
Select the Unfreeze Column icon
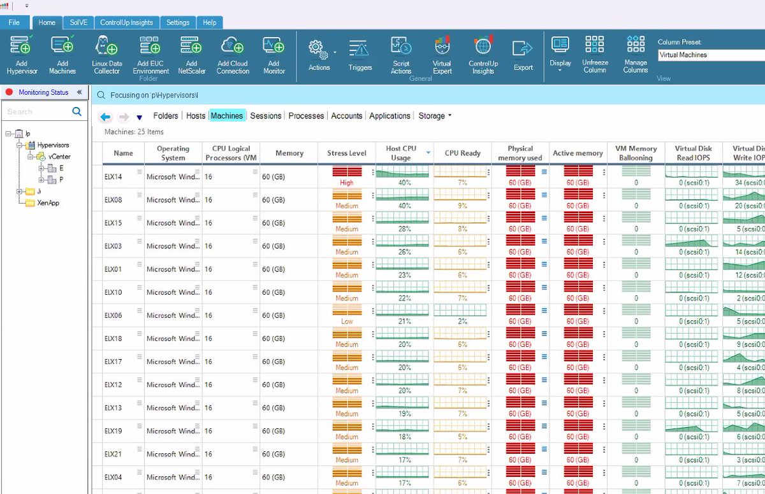click(594, 54)
